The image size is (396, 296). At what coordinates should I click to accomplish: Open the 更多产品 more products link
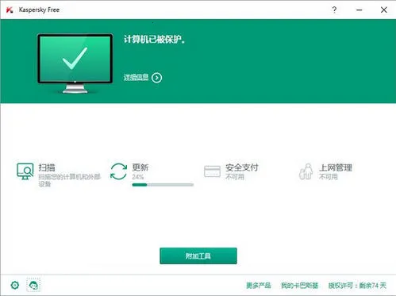259,286
